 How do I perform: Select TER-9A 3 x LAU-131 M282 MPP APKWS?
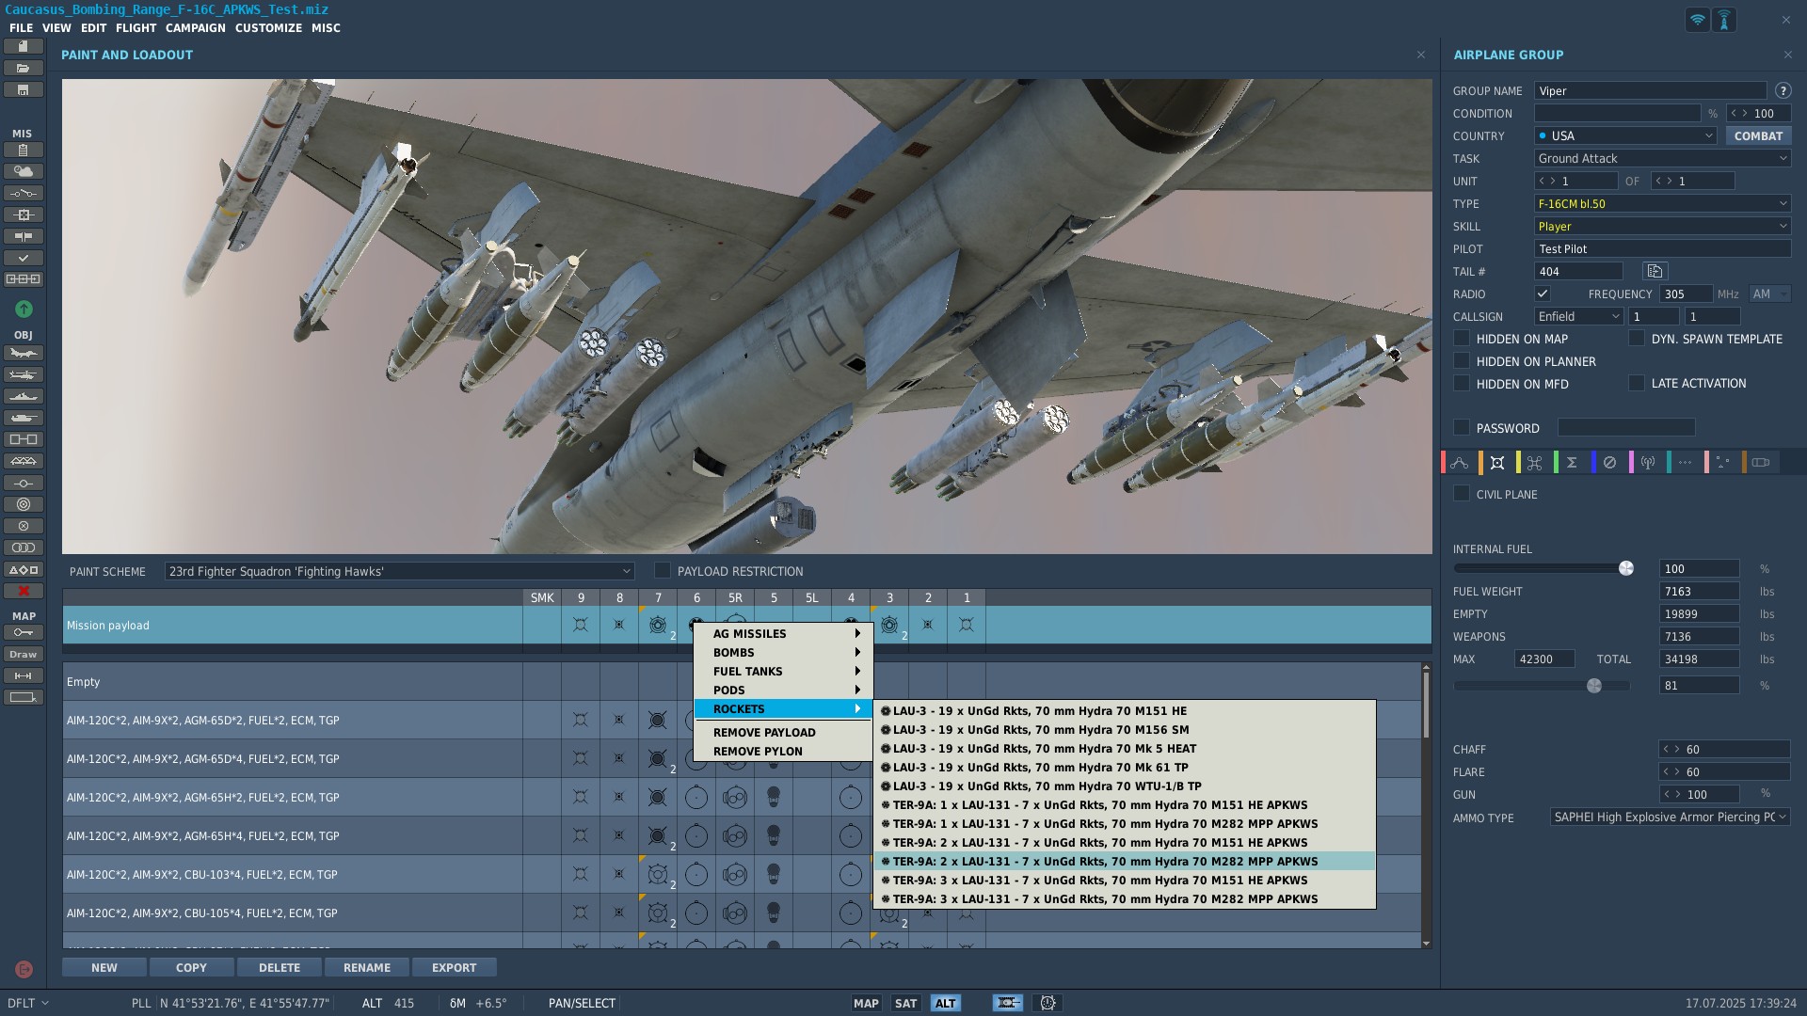[x=1105, y=899]
